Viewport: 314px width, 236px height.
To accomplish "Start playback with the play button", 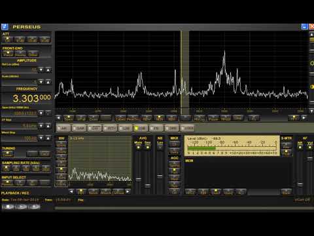I will click(x=21, y=206).
